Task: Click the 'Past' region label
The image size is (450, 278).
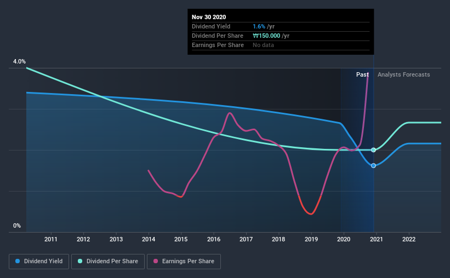Action: (362, 74)
